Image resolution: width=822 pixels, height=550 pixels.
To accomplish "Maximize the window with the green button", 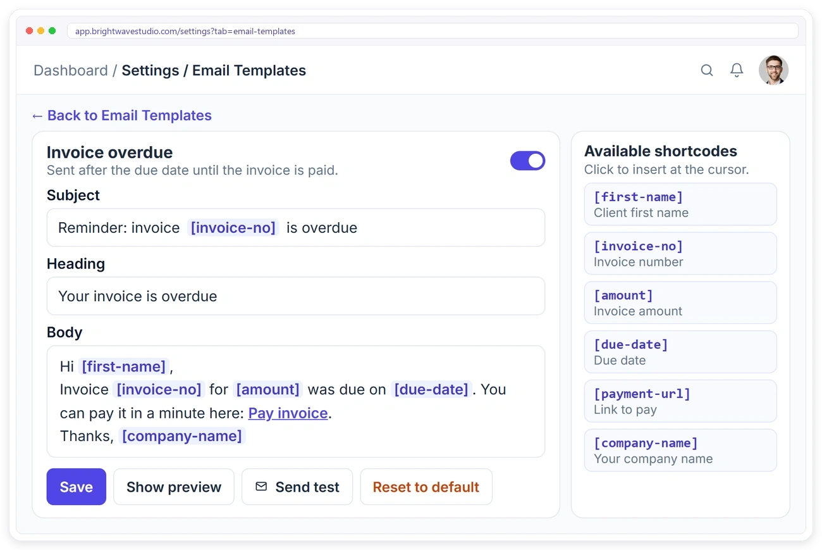I will coord(52,31).
